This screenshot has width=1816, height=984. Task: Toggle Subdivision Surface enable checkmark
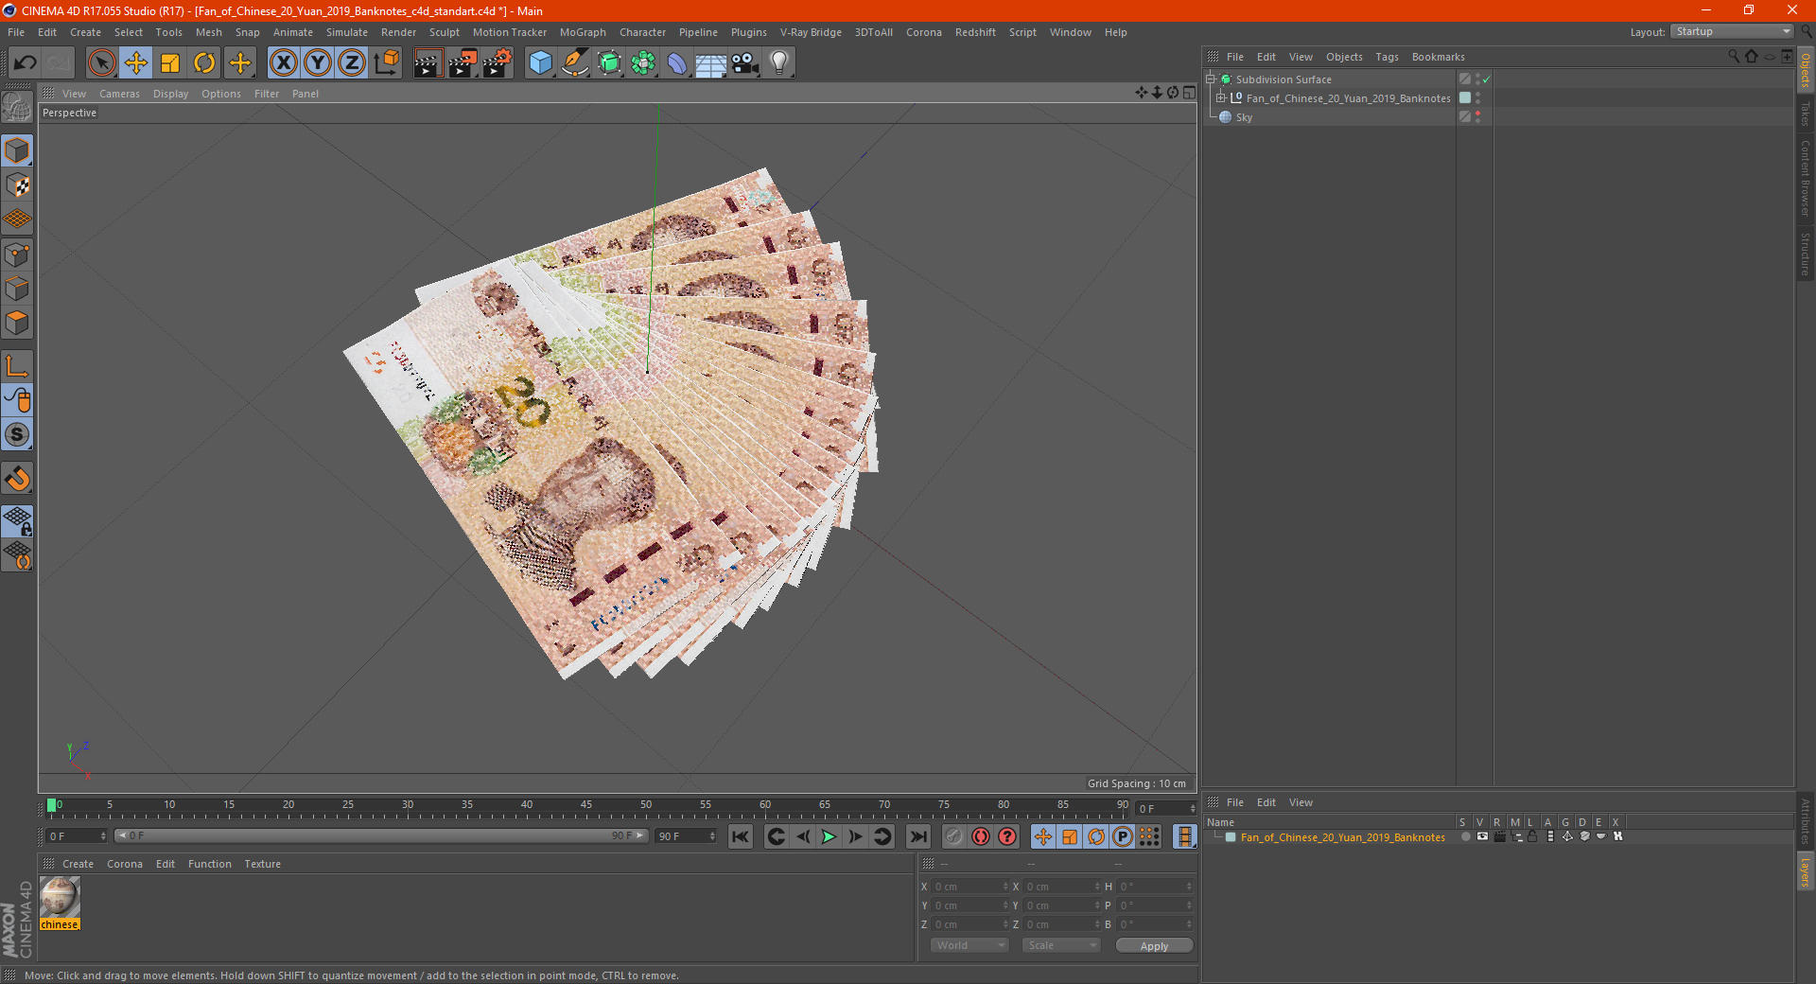coord(1487,79)
